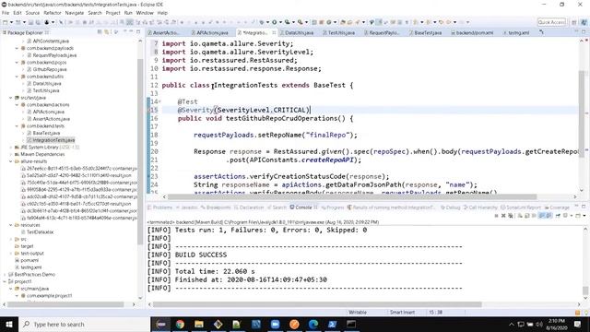Click the External Tools run icon

301,22
